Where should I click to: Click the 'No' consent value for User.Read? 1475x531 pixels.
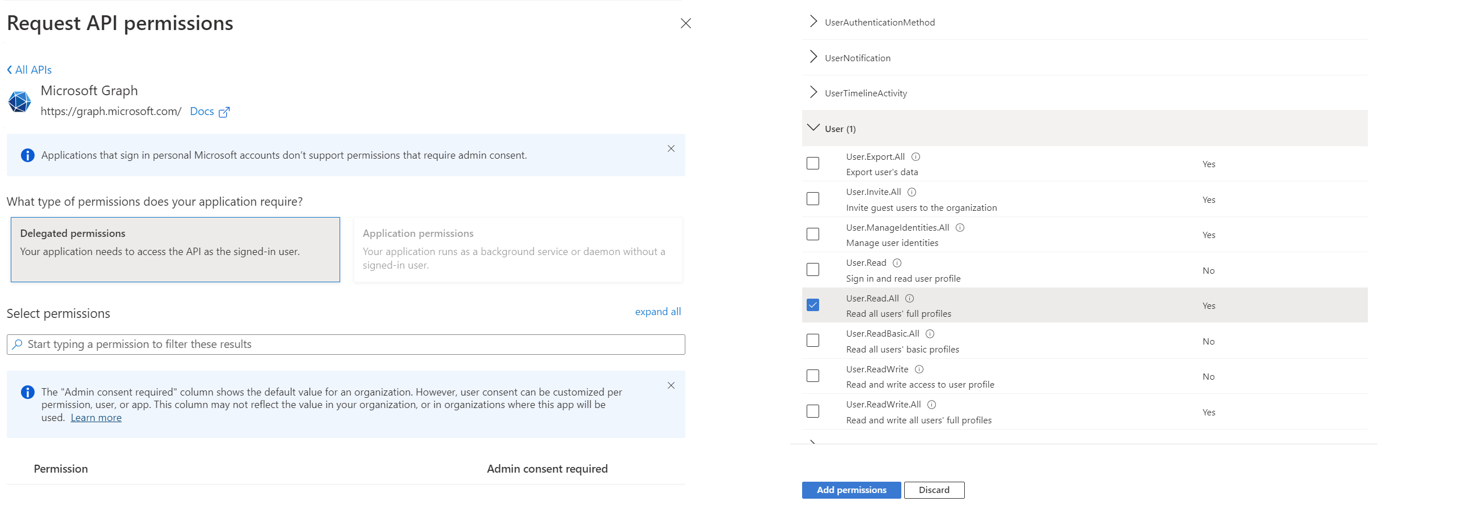click(x=1208, y=271)
